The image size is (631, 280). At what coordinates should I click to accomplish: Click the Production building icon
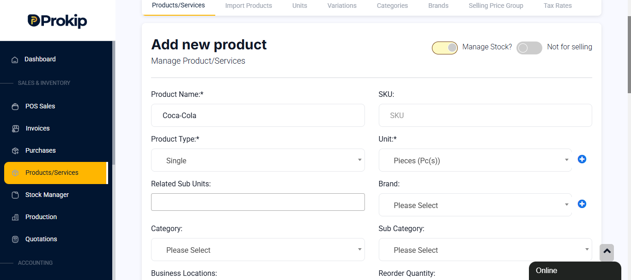coord(15,217)
